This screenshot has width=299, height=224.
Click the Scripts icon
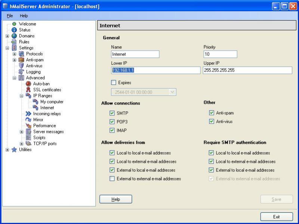(x=28, y=137)
